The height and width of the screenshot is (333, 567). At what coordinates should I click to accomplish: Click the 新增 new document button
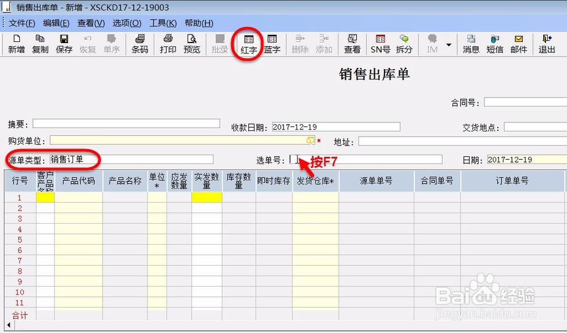coord(16,45)
